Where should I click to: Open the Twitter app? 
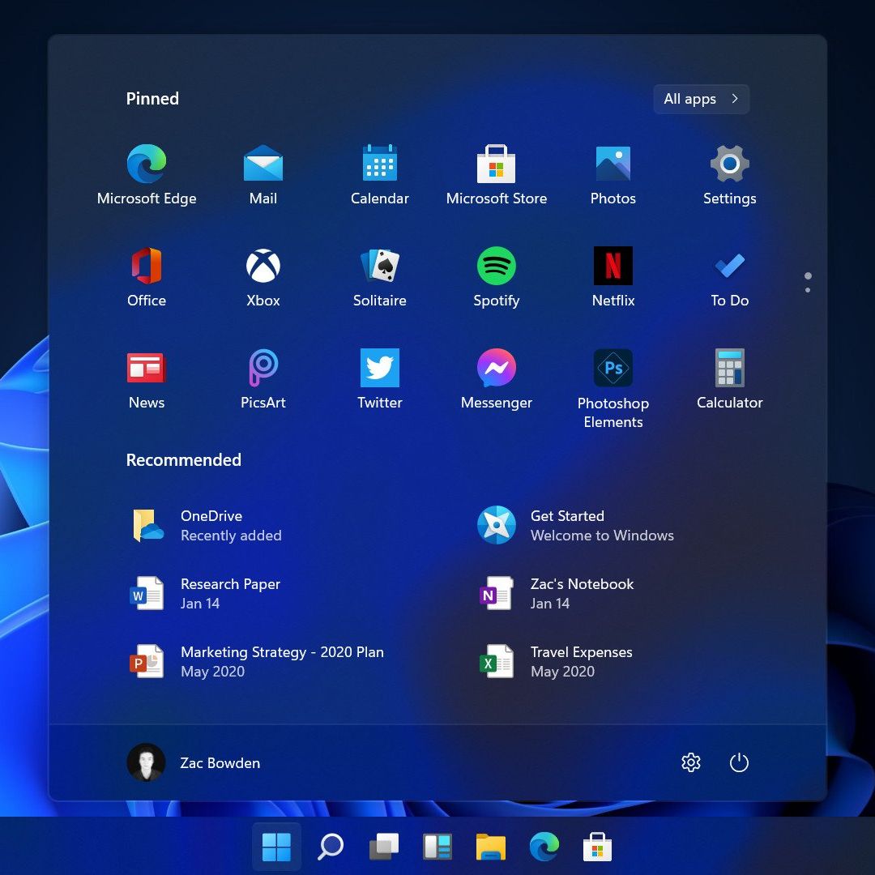(x=379, y=369)
